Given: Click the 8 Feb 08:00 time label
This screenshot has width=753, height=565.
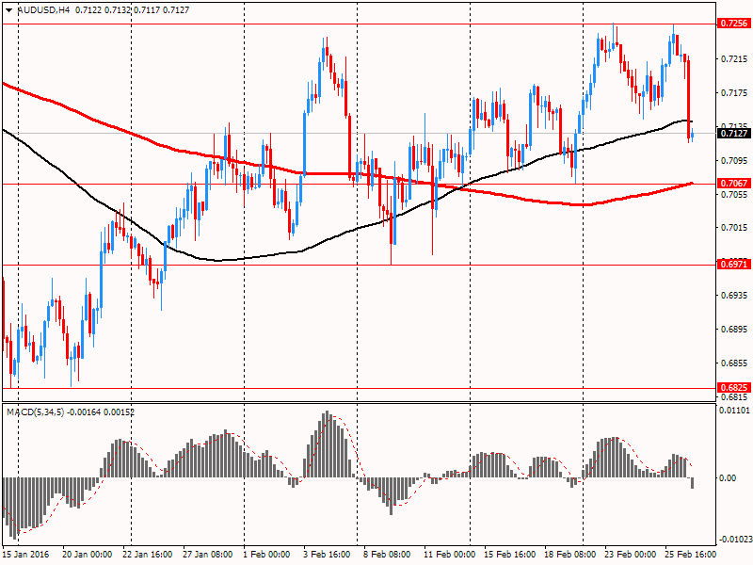Looking at the screenshot, I should 388,557.
